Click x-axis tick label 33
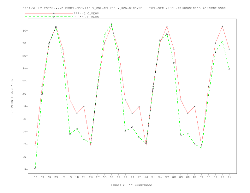 coord(111,177)
